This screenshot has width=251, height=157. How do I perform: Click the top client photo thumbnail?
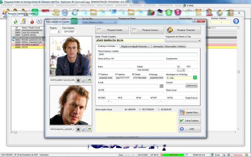71,56
